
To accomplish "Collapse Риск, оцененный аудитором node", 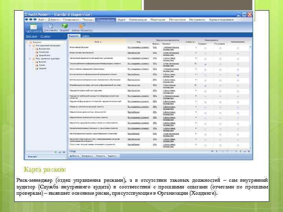I will [x=30, y=59].
